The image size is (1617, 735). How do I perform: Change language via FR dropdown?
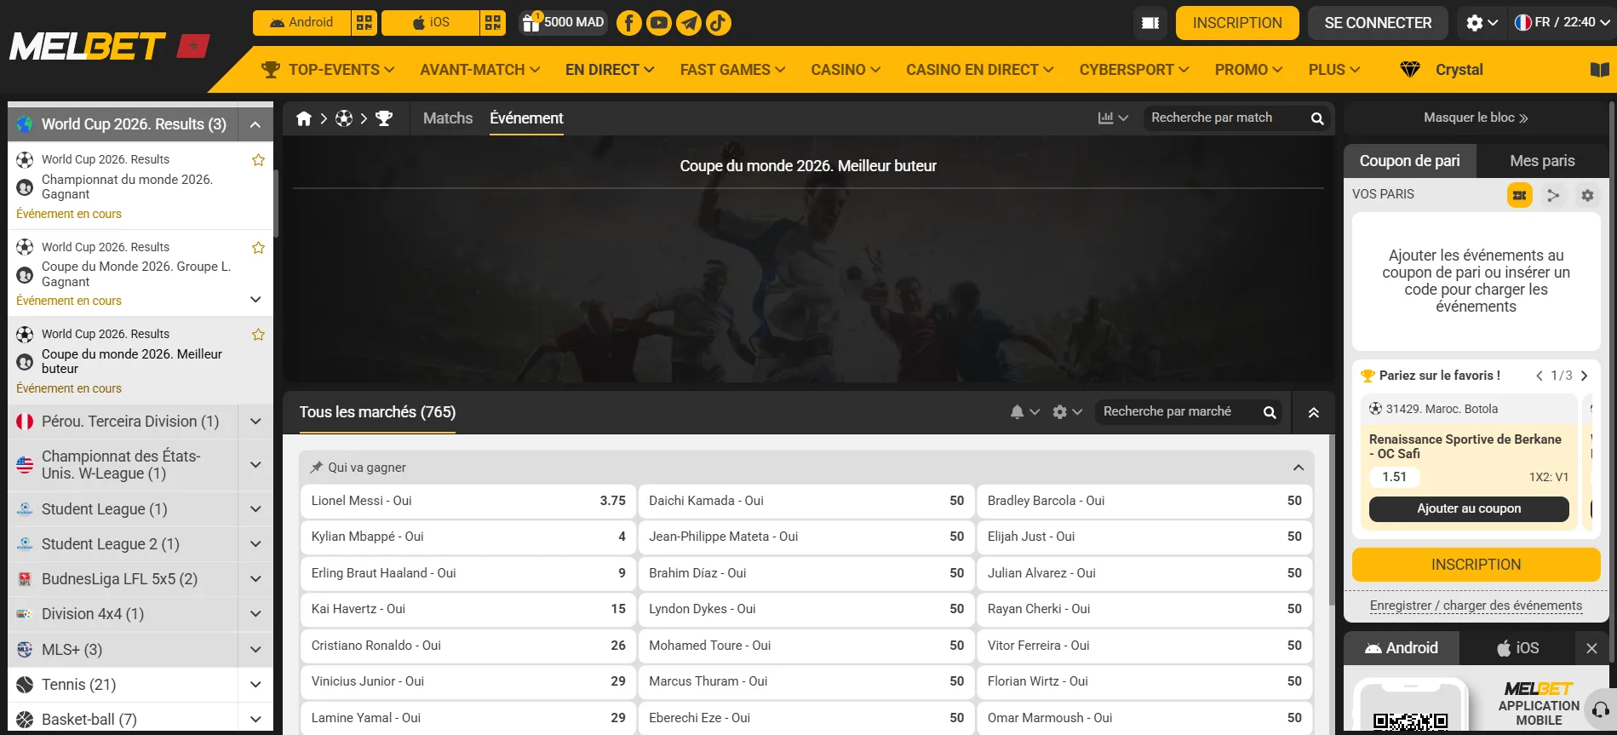click(1563, 23)
